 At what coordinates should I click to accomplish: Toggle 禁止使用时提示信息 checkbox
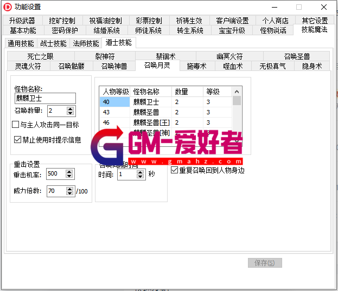coord(17,139)
